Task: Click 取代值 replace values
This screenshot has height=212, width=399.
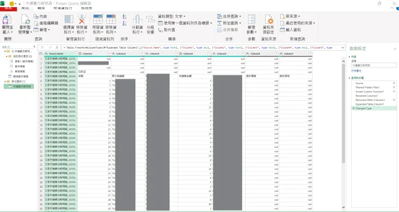Action: [167, 30]
